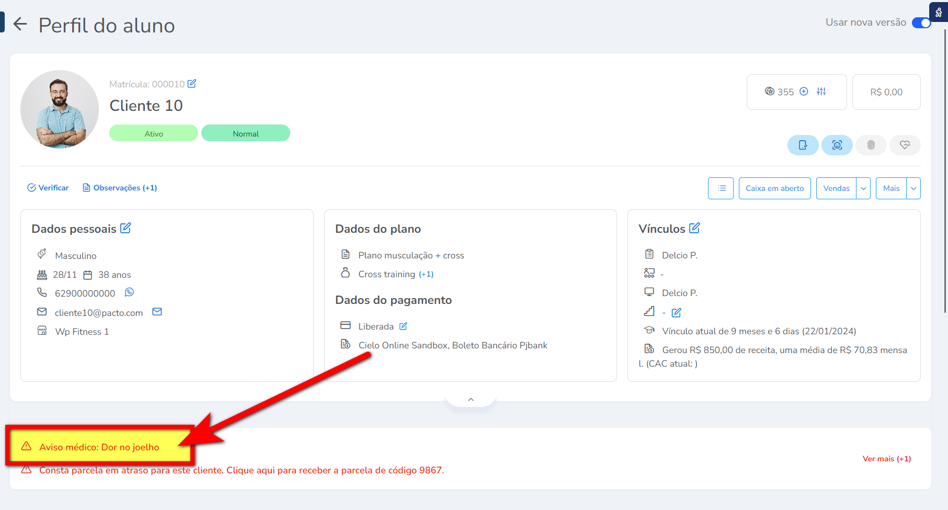
Task: Open Observações (+1) tab
Action: tap(120, 188)
